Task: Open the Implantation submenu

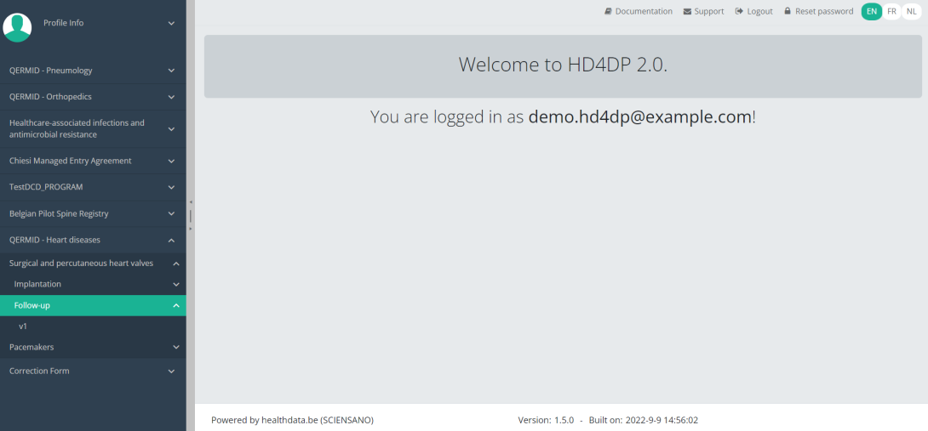Action: [x=37, y=284]
